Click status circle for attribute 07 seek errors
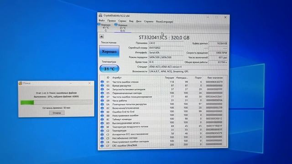This screenshot has width=292, height=164. 102,97
